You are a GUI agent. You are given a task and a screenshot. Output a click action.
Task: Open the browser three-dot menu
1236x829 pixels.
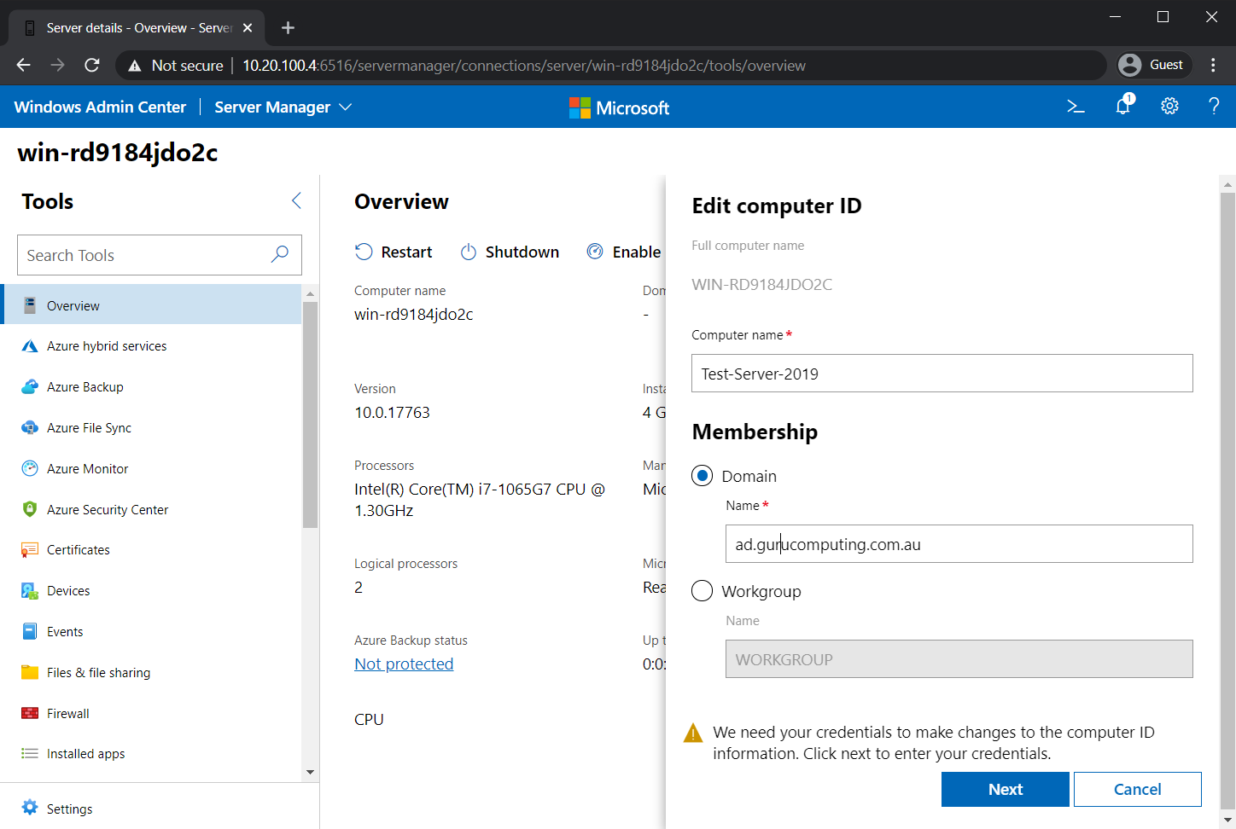1213,65
